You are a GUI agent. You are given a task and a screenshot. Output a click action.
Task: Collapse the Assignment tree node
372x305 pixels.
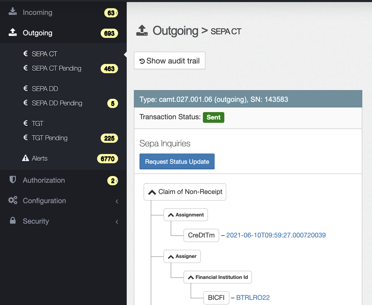click(x=171, y=215)
